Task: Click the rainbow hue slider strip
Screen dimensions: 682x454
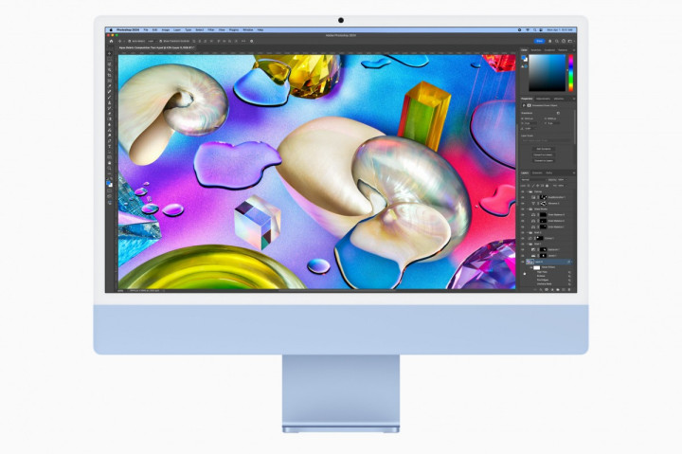Action: pos(569,72)
